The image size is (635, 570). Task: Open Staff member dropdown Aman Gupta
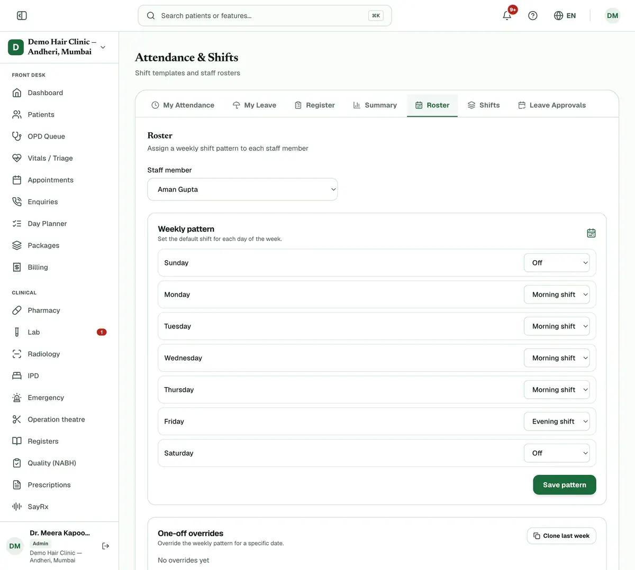(242, 189)
